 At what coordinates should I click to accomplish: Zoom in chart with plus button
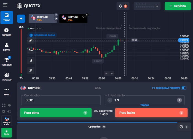[x=112, y=73]
